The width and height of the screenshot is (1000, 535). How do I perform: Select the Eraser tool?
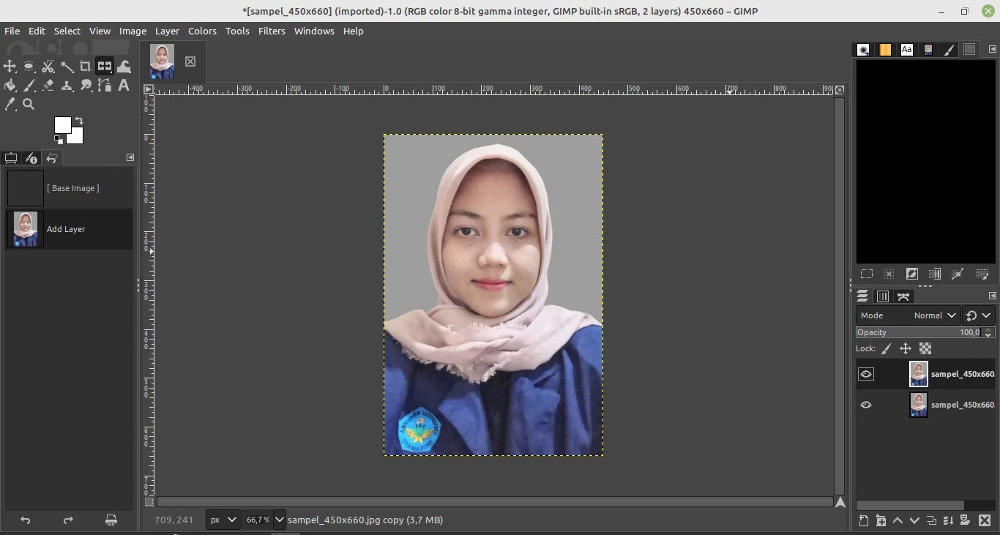point(48,86)
